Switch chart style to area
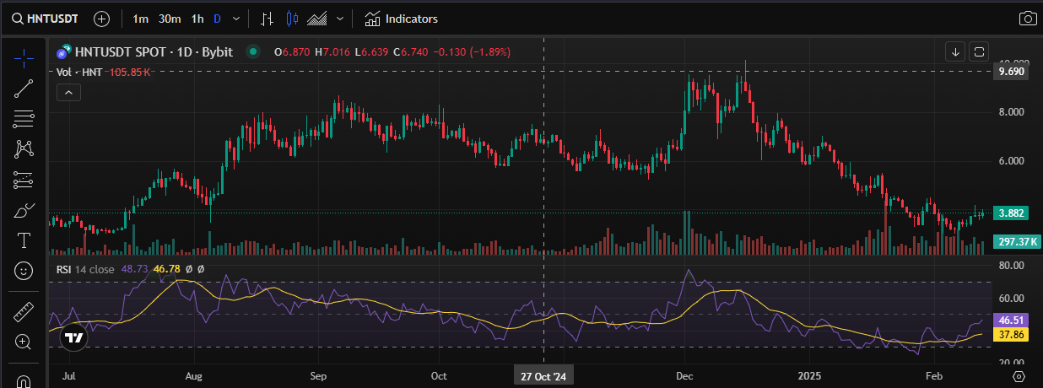1043x388 pixels. (x=317, y=19)
